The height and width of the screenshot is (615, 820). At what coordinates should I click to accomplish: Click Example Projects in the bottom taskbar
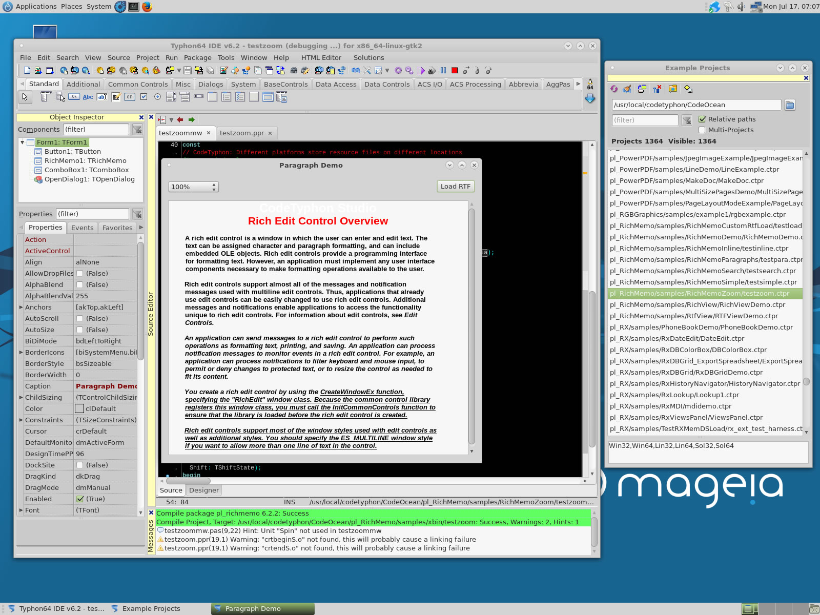point(151,608)
